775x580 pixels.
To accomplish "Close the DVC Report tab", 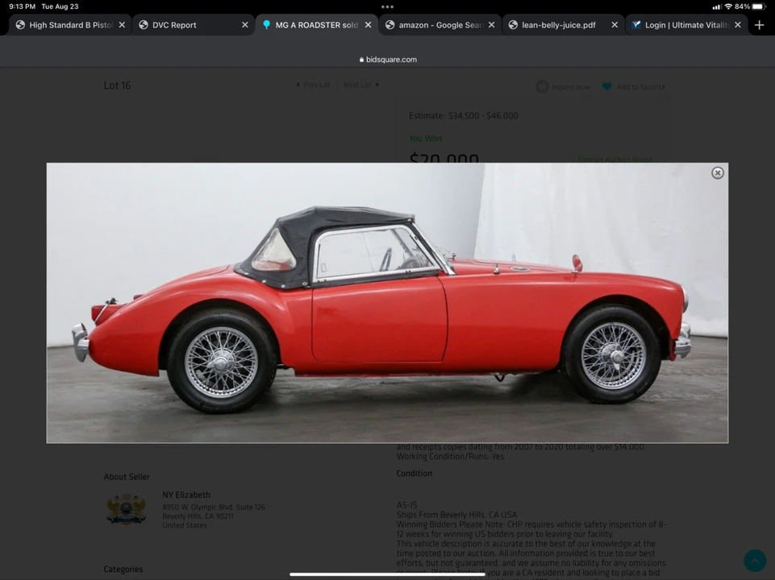I will click(x=244, y=25).
